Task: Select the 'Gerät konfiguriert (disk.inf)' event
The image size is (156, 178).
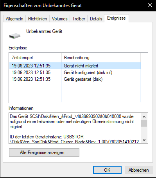Action: (75, 73)
